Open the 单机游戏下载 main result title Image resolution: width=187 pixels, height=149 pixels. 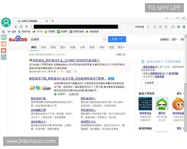(68, 79)
